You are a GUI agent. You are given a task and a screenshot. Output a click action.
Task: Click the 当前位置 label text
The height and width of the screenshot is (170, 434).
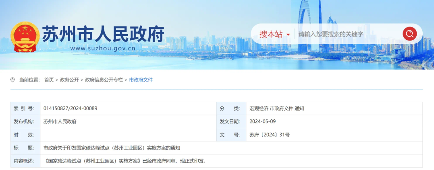29,80
